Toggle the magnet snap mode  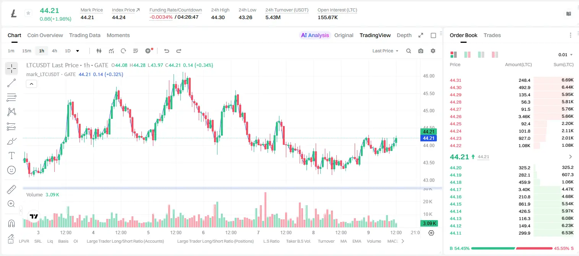pyautogui.click(x=11, y=224)
